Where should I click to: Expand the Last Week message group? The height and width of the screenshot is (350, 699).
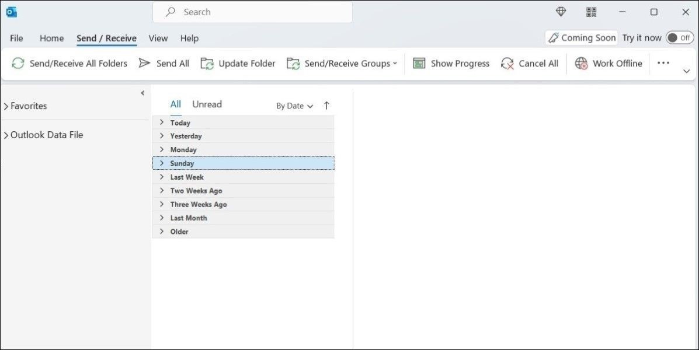pyautogui.click(x=162, y=177)
